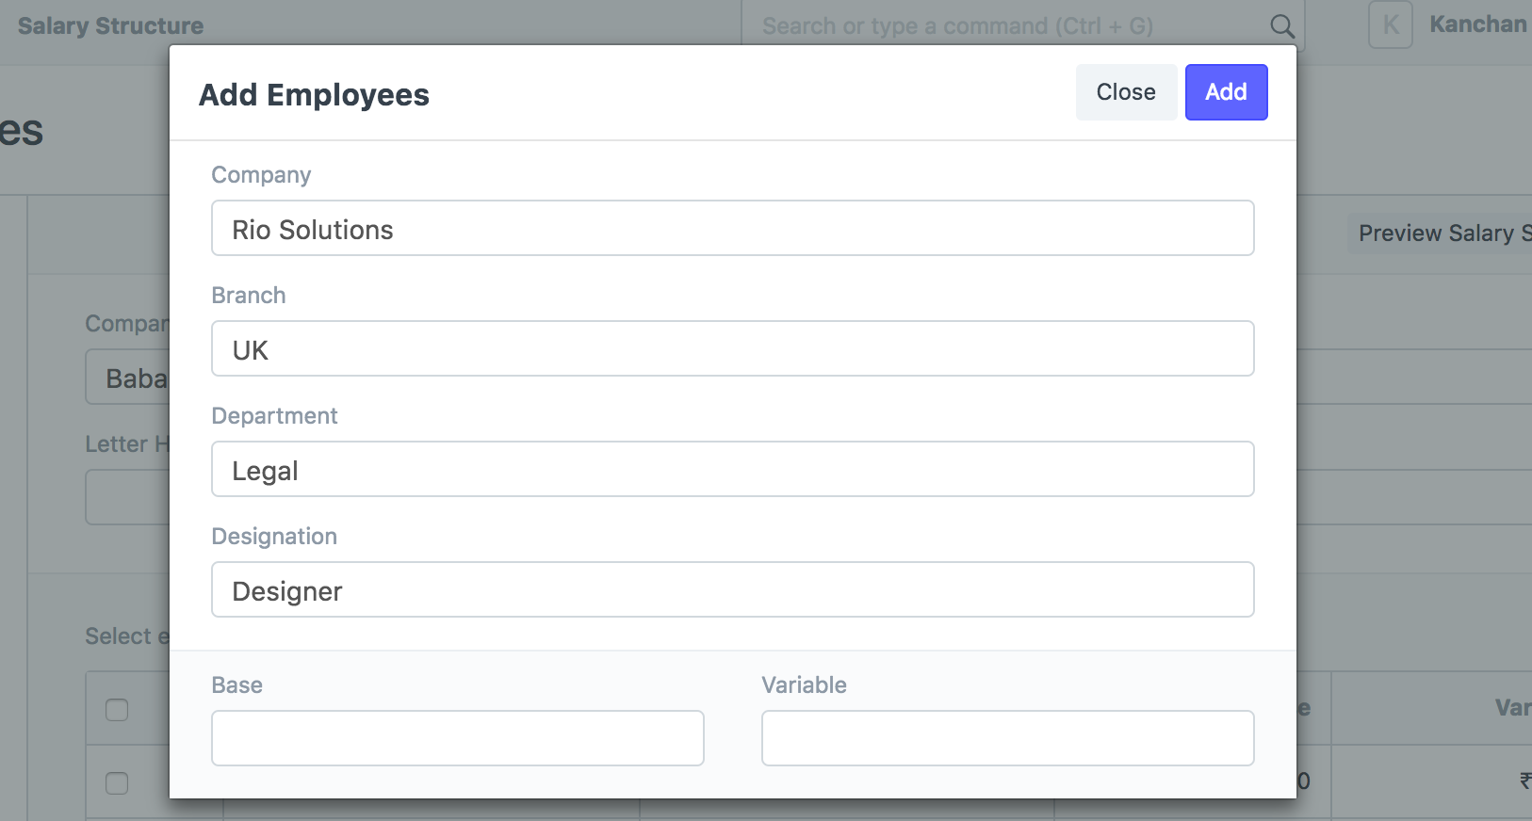Click the background Company field showing Baba
Viewport: 1532px width, 821px height.
(128, 378)
